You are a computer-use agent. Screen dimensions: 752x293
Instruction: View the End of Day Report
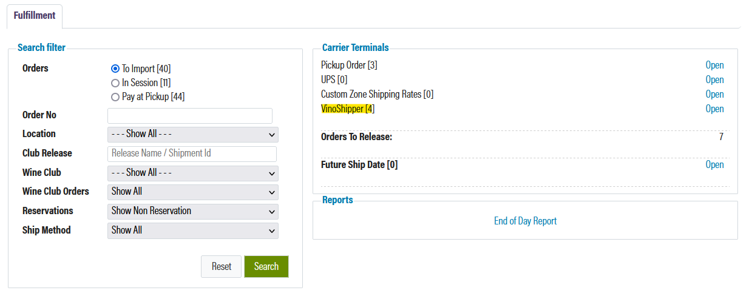[525, 221]
